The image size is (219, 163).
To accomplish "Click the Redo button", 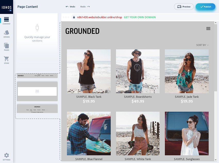I will pos(85,7).
